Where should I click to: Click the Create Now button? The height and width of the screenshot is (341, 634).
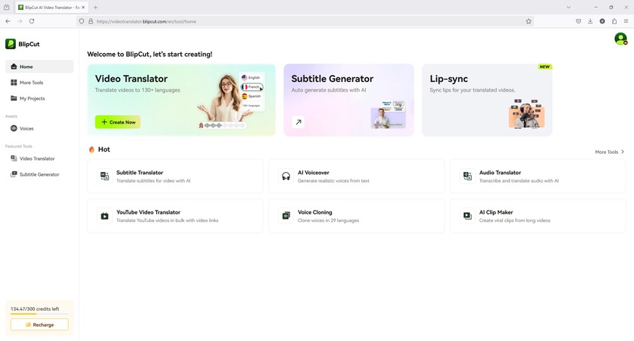(117, 122)
